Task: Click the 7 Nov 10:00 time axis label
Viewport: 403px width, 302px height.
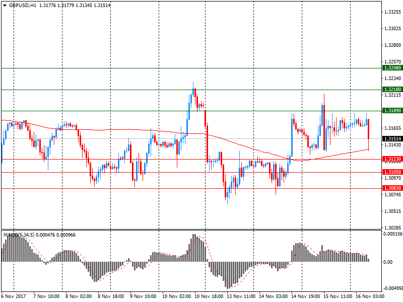Action: (46, 296)
